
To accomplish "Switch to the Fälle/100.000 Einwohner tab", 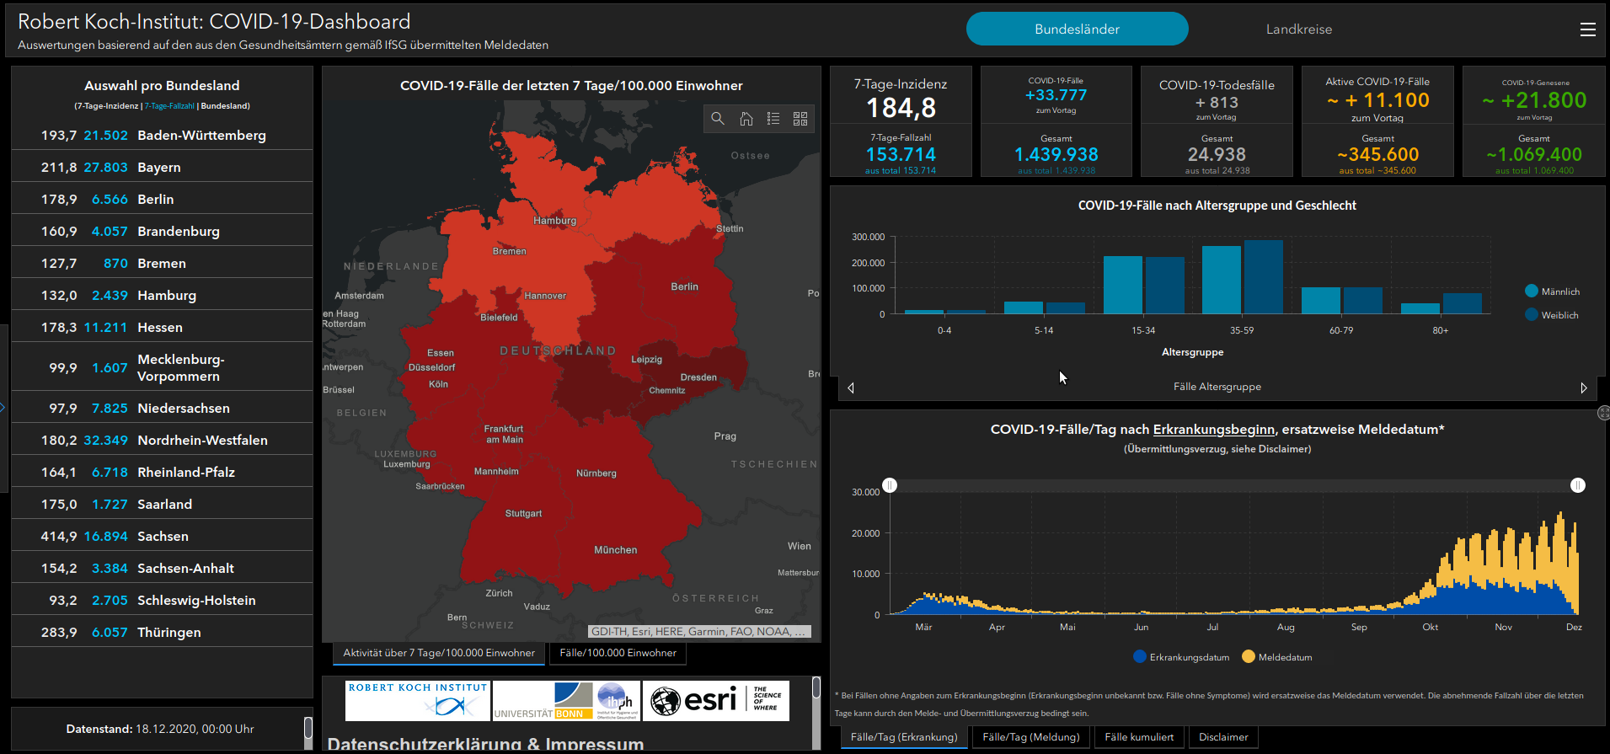I will point(618,653).
